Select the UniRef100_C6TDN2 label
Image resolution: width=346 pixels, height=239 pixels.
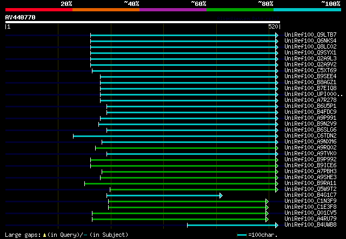tap(310, 136)
